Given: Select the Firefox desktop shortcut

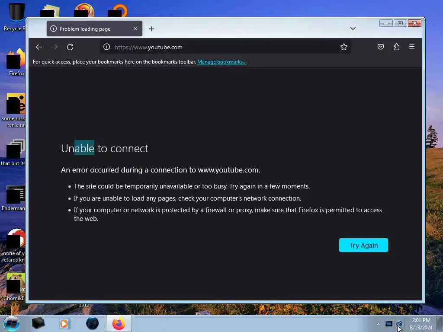Looking at the screenshot, I should click(16, 62).
